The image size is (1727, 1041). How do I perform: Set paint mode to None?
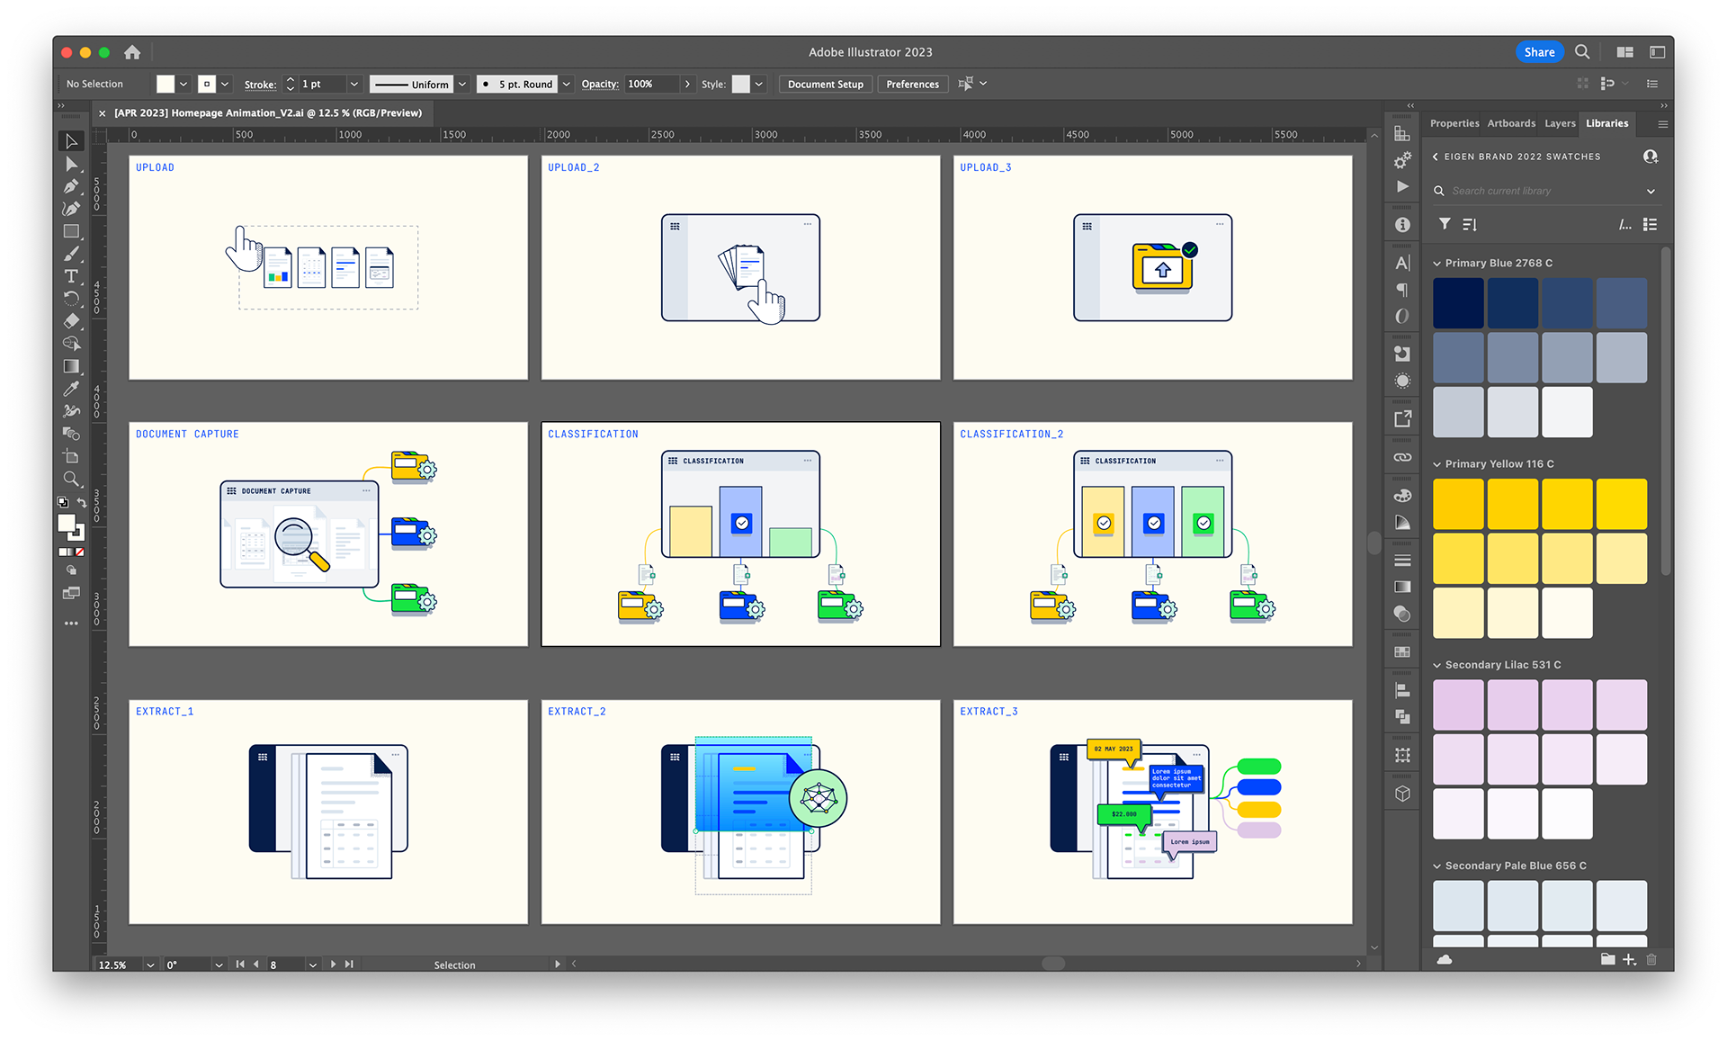point(80,552)
